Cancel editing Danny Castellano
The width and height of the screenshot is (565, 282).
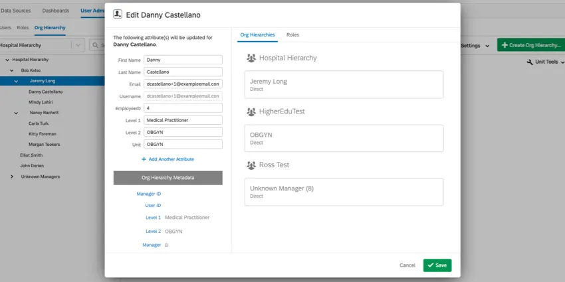(407, 265)
